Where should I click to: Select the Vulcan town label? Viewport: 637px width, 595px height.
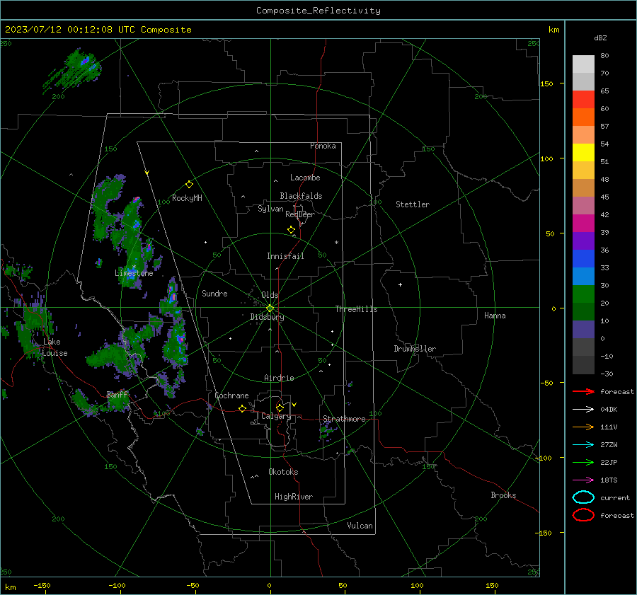click(360, 526)
